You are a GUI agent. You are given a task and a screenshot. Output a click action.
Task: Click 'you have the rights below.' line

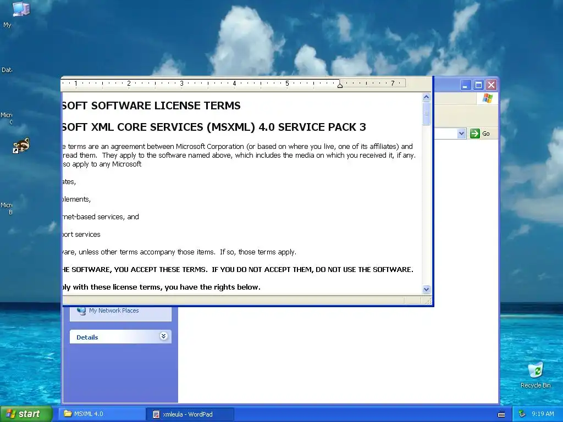[x=213, y=287]
